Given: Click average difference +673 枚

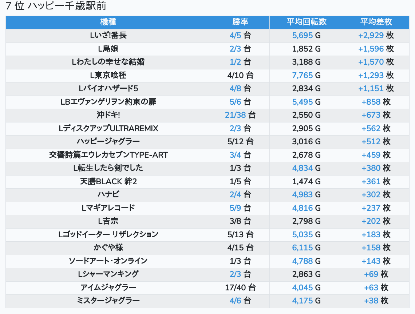Looking at the screenshot, I should point(376,115).
